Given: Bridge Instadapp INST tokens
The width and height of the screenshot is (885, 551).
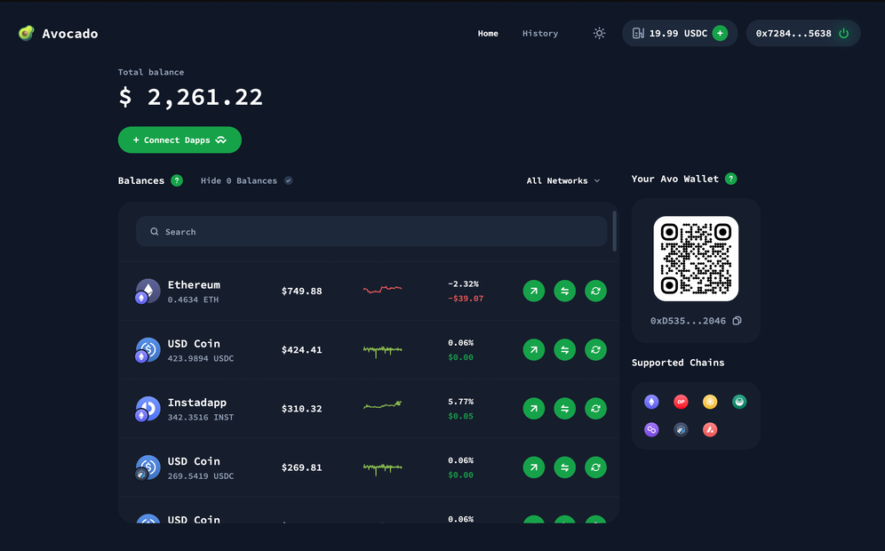Looking at the screenshot, I should (595, 408).
